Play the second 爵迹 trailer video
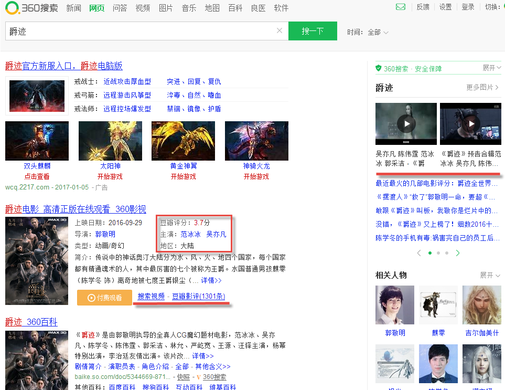Image resolution: width=505 pixels, height=390 pixels. click(x=470, y=124)
